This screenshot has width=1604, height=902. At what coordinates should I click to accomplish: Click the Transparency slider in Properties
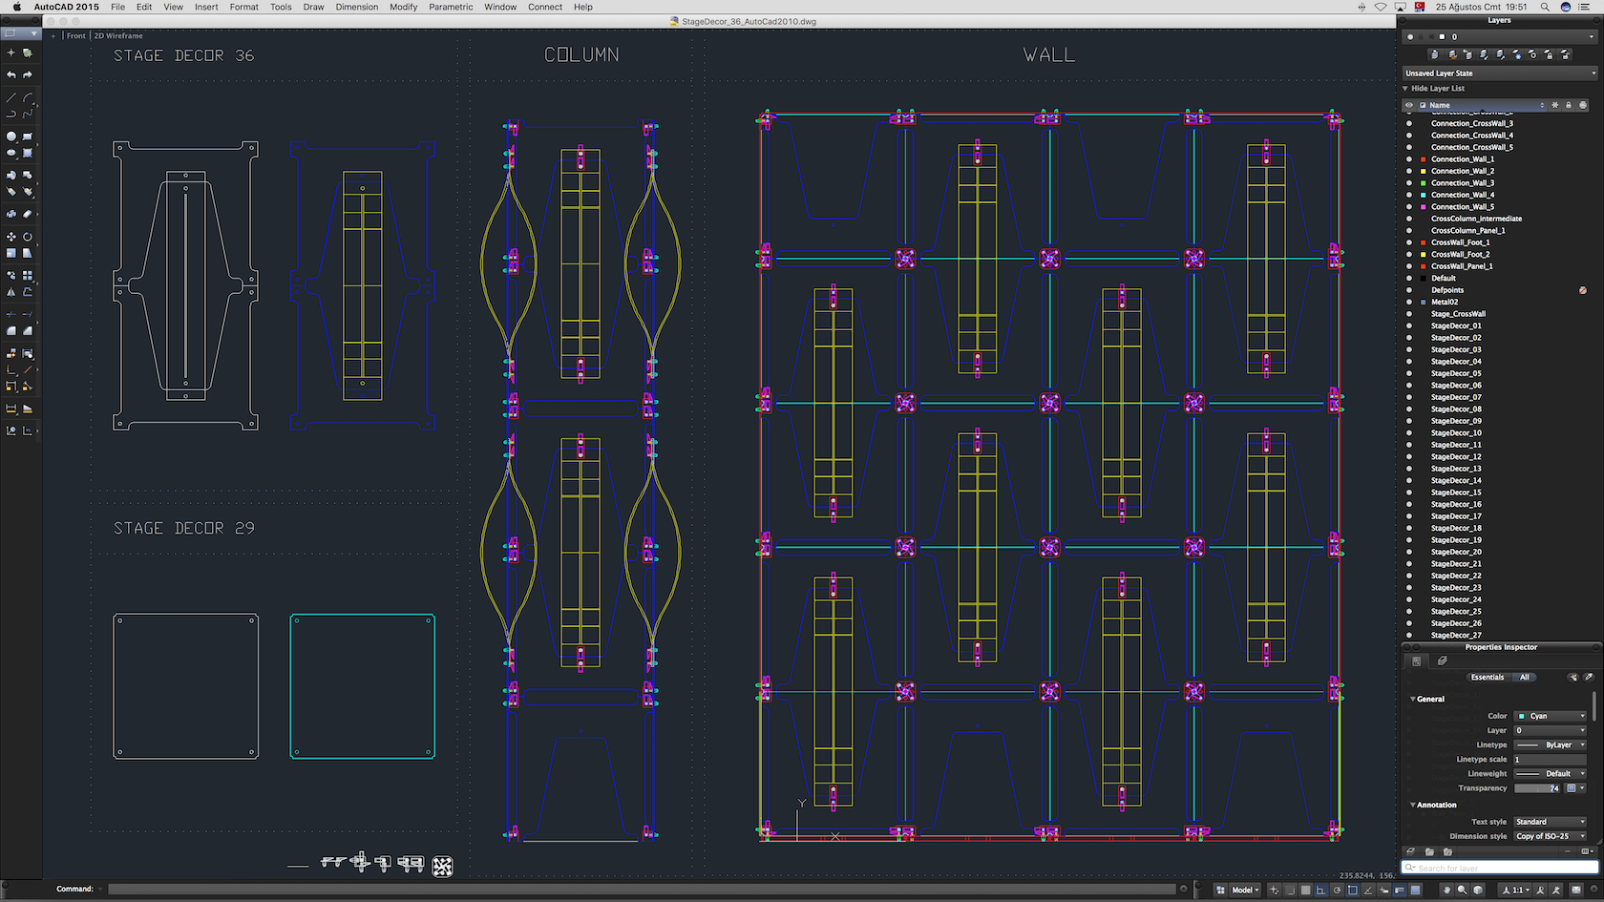click(x=1536, y=788)
